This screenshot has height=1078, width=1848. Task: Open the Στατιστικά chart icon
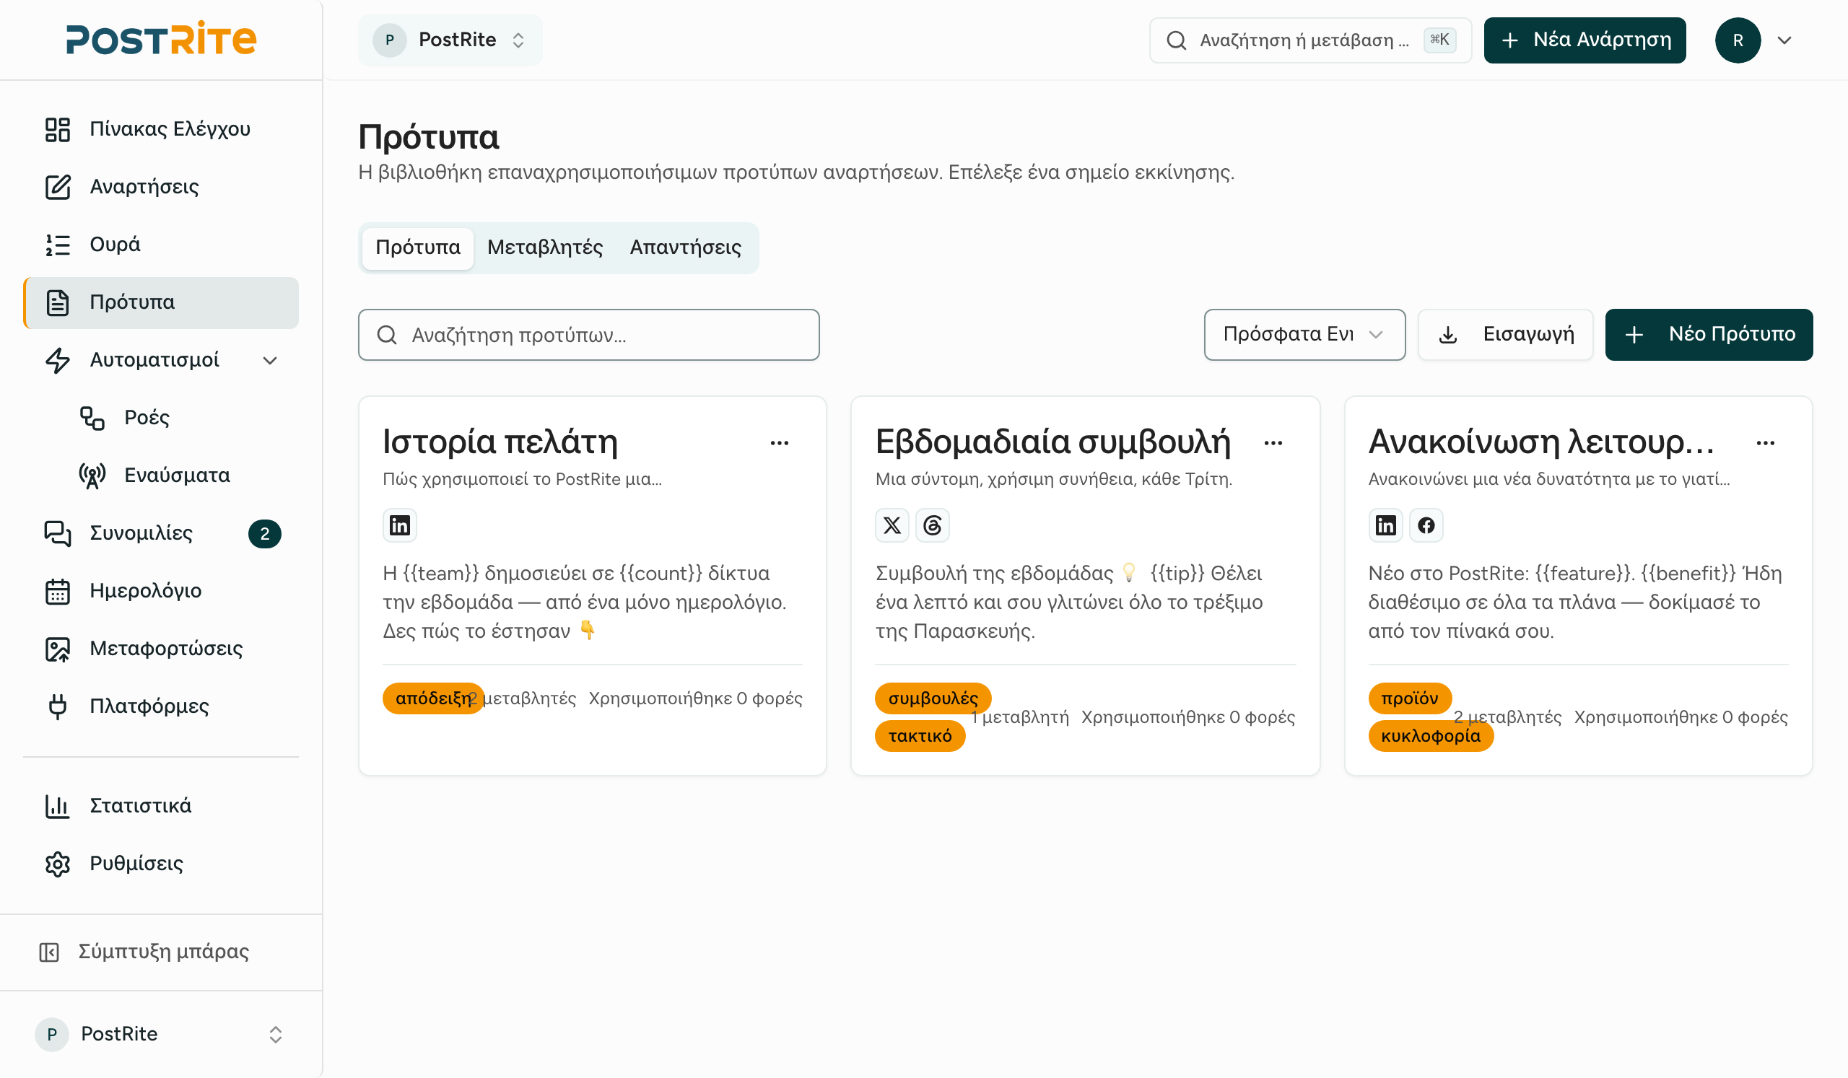click(x=57, y=806)
